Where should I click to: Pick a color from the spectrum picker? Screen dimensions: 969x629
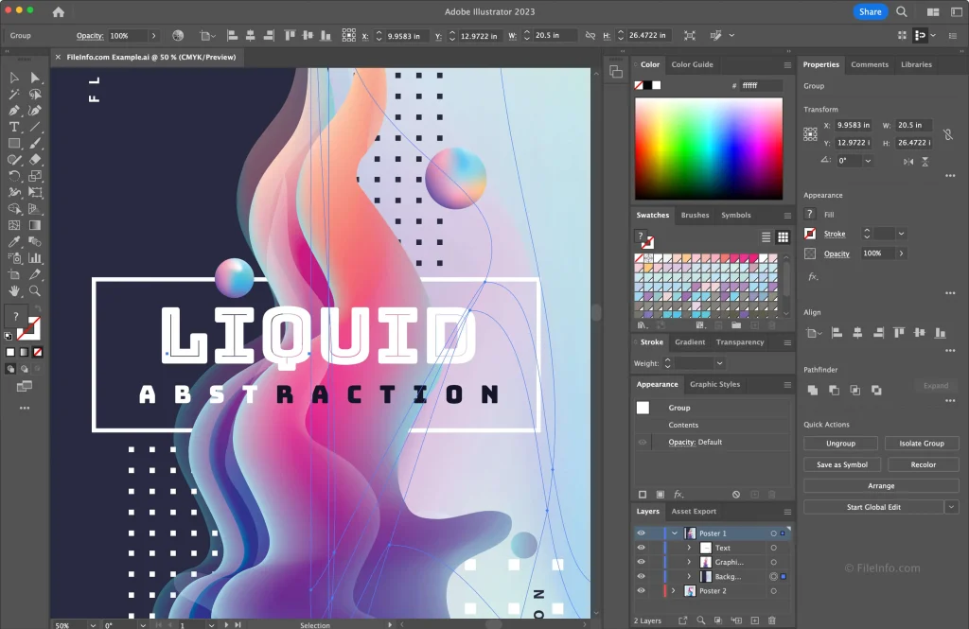click(x=708, y=148)
